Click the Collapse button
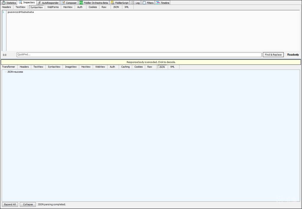Viewport: 302px width, 209px height. [28, 204]
